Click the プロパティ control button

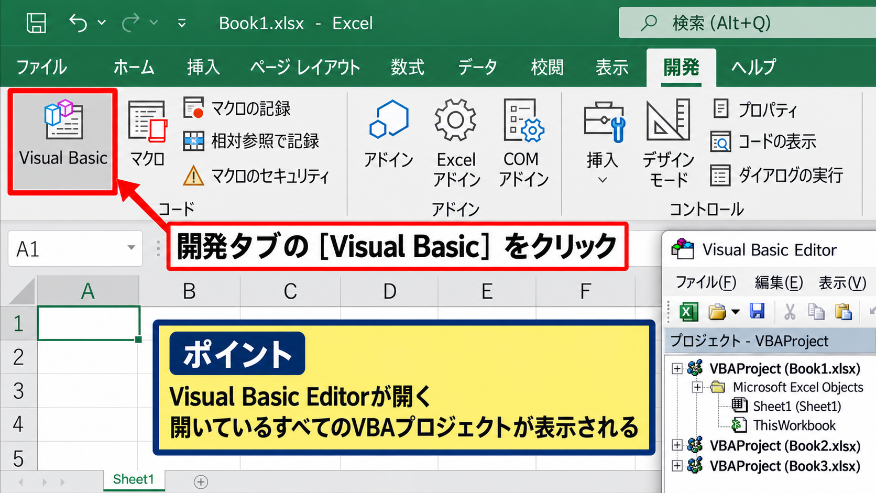[x=755, y=109]
